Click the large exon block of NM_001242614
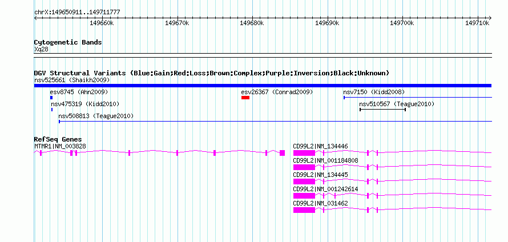Viewport: 508px width, 242px height. [x=304, y=196]
